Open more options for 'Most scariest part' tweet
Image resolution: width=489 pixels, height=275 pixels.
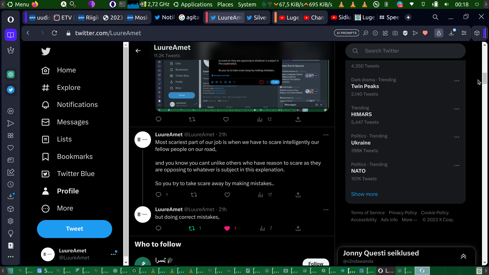(x=326, y=135)
